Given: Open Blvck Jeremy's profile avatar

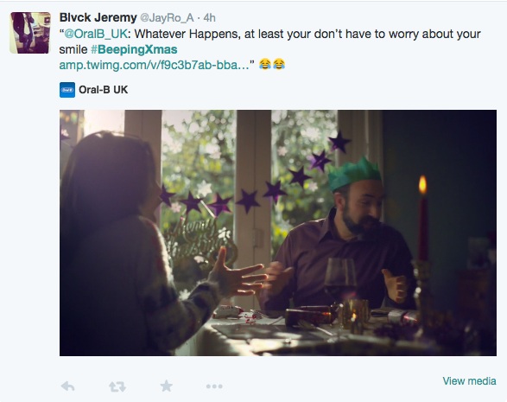Looking at the screenshot, I should coord(30,33).
